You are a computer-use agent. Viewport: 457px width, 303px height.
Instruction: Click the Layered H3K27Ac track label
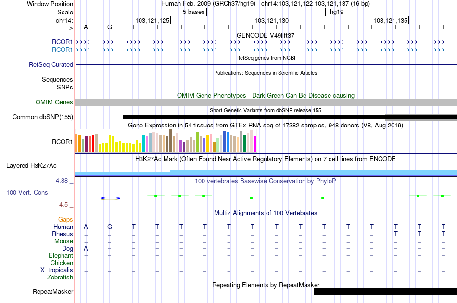pyautogui.click(x=31, y=166)
